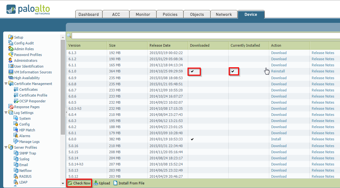Click the Downloaded checkmark for version 6.1.0

click(x=192, y=71)
